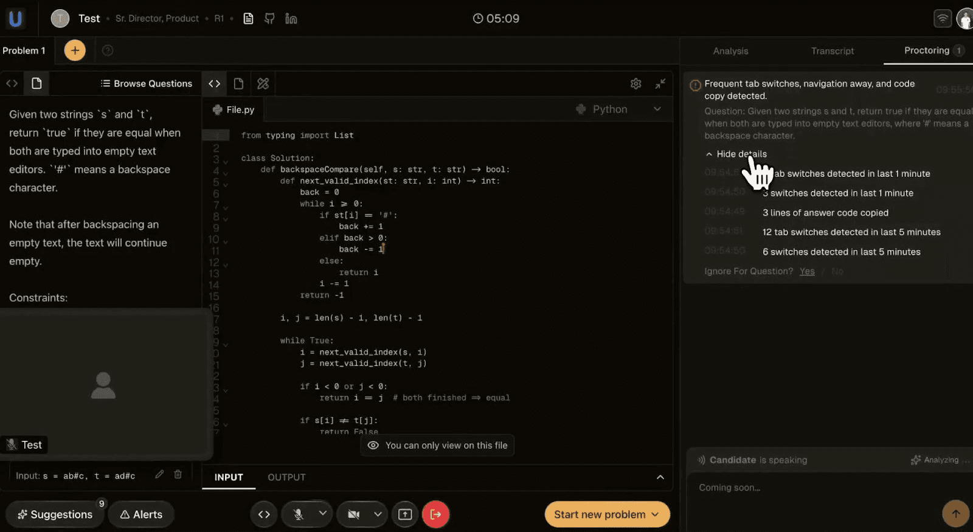This screenshot has height=532, width=973.
Task: Select '12 tab switches detected in last 5 minutes'
Action: (851, 232)
